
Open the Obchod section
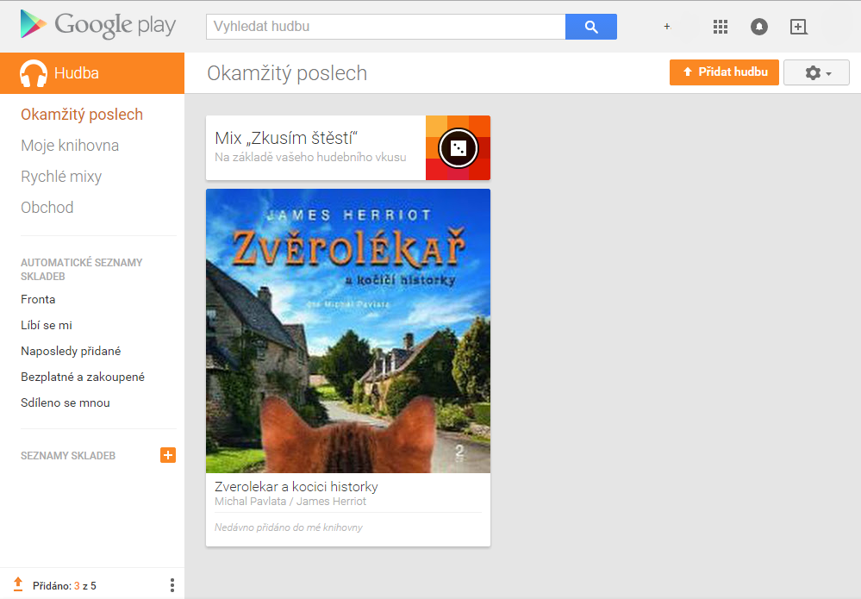click(x=47, y=207)
